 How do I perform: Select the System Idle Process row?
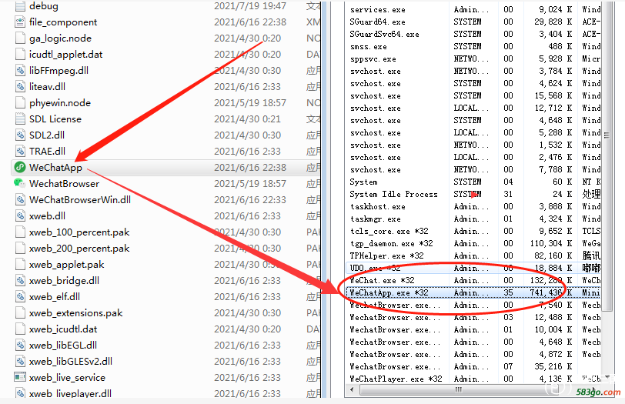pyautogui.click(x=473, y=194)
